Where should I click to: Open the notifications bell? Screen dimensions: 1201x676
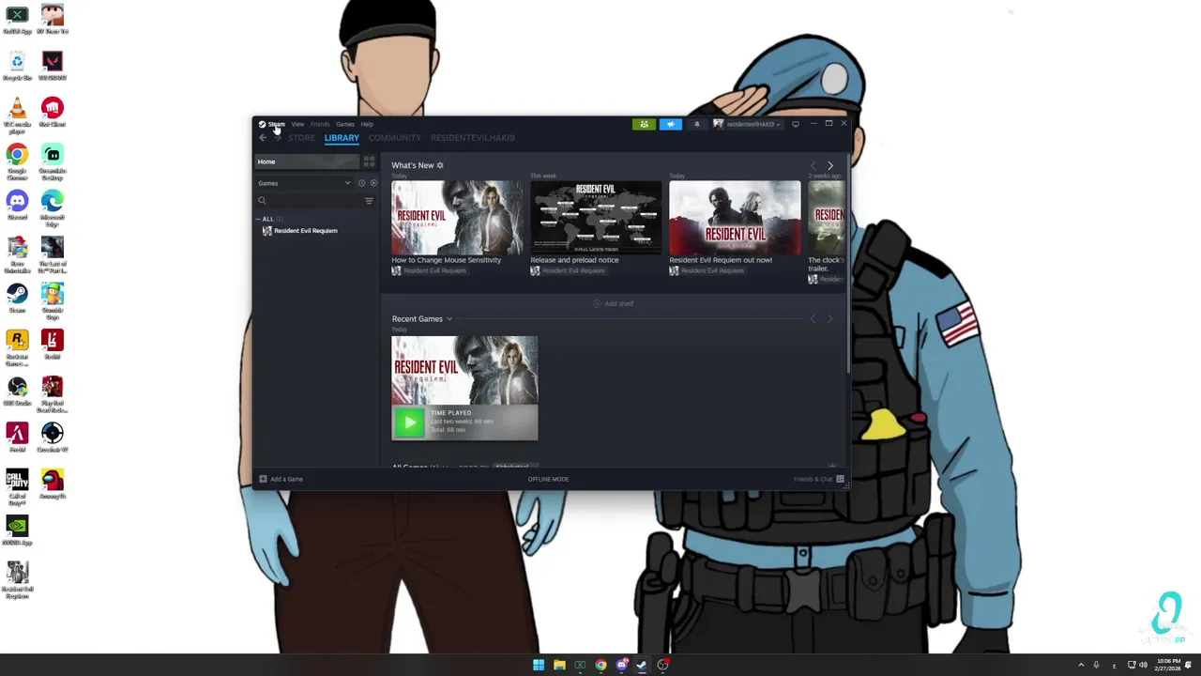[696, 124]
